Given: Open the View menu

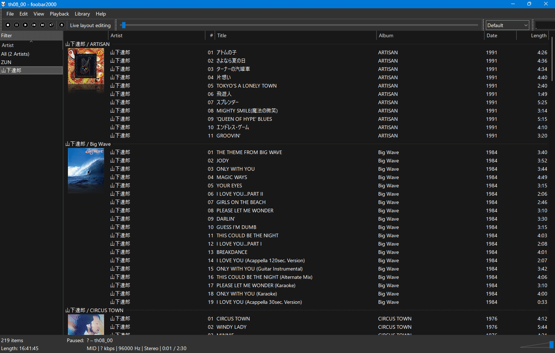Looking at the screenshot, I should [x=39, y=14].
